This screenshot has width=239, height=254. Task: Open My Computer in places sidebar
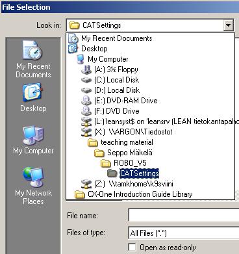coord(33,140)
